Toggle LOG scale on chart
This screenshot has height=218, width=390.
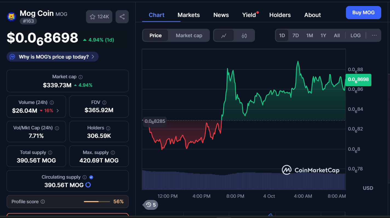coord(355,36)
